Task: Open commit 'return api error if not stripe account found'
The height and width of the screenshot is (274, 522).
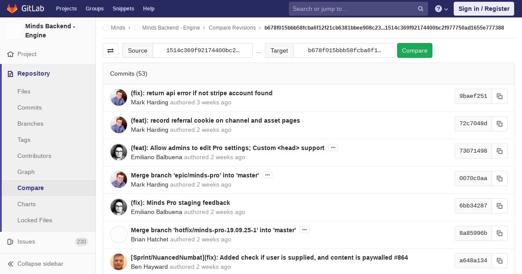Action: [x=202, y=93]
